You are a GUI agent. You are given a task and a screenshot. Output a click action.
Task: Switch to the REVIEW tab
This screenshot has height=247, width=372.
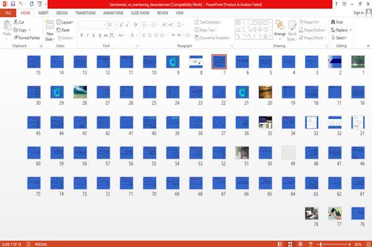(x=162, y=13)
